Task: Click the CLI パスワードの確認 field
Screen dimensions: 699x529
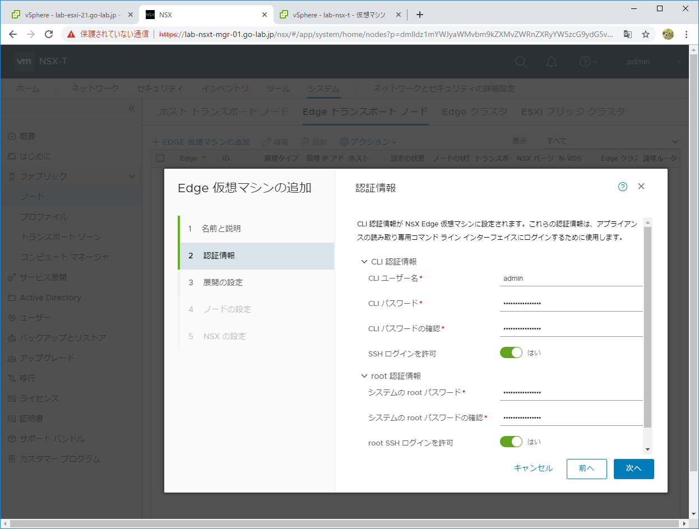Action: pyautogui.click(x=571, y=329)
